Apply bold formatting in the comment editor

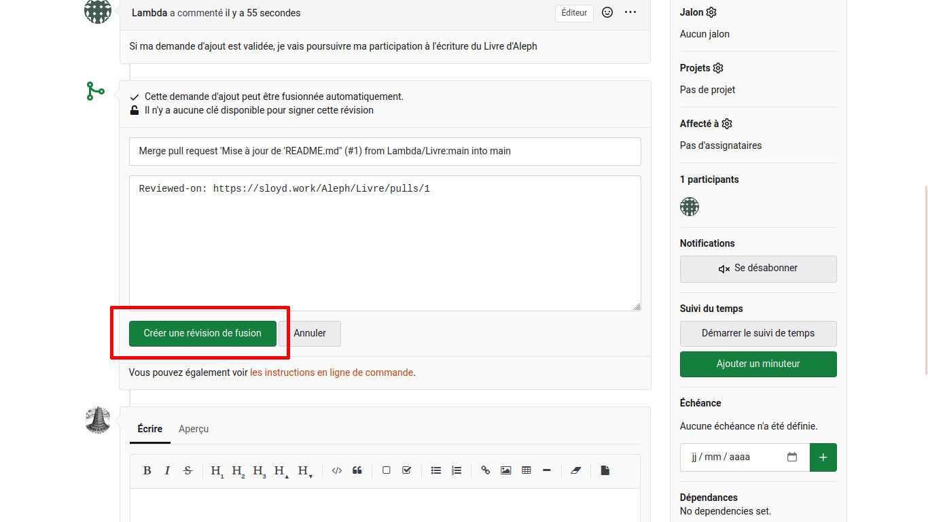point(147,470)
